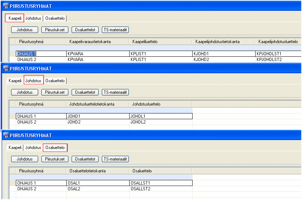Viewport: 302px width, 200px height.
Task: Click the Kaapelijohdotustietokanta column header
Action: (217, 42)
